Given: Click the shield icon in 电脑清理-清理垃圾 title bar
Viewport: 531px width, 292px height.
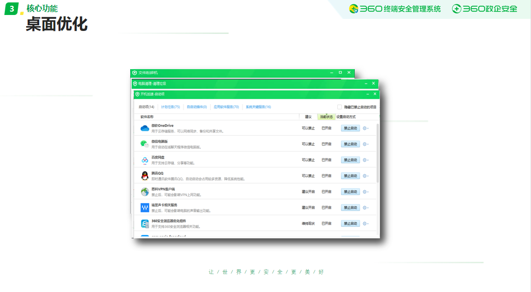Looking at the screenshot, I should (x=135, y=84).
